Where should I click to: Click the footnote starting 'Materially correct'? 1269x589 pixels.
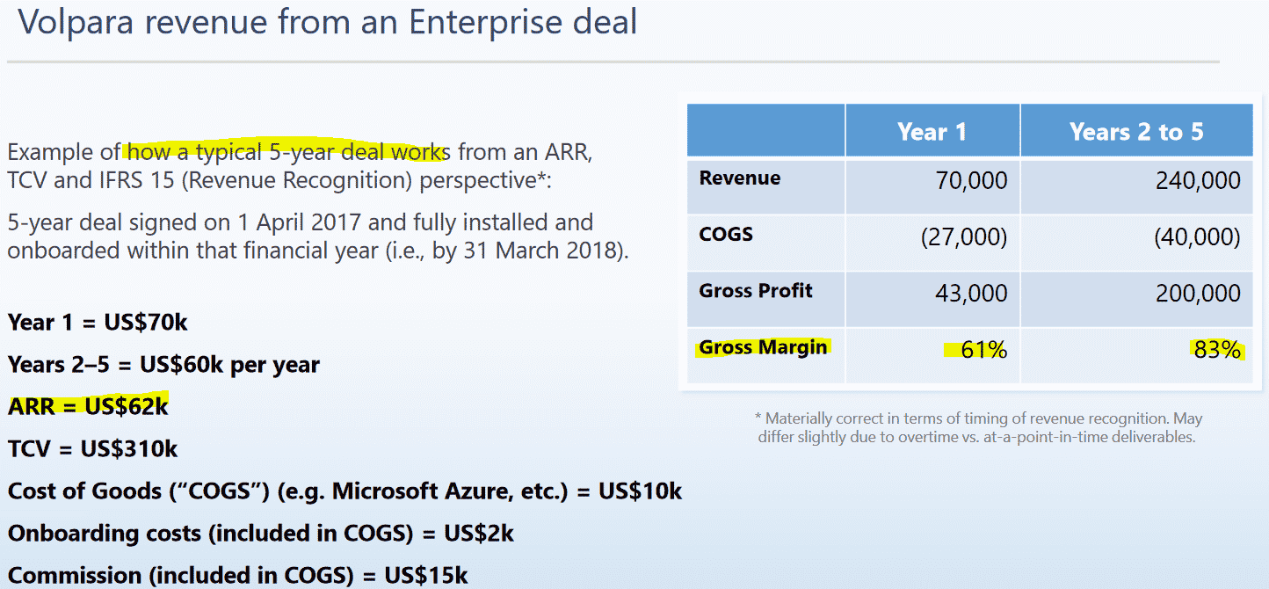pyautogui.click(x=977, y=427)
